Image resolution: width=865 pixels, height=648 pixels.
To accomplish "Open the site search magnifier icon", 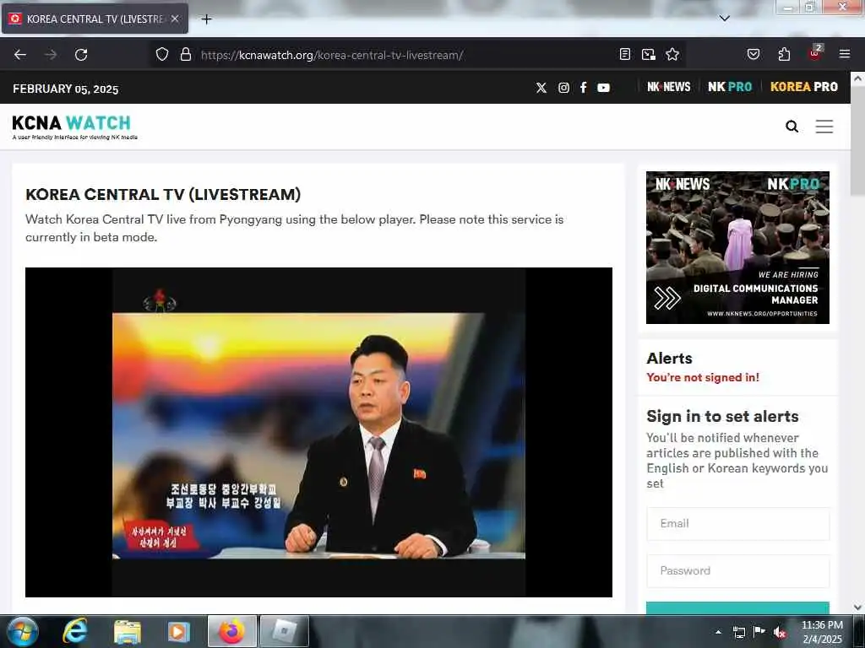I will [792, 127].
